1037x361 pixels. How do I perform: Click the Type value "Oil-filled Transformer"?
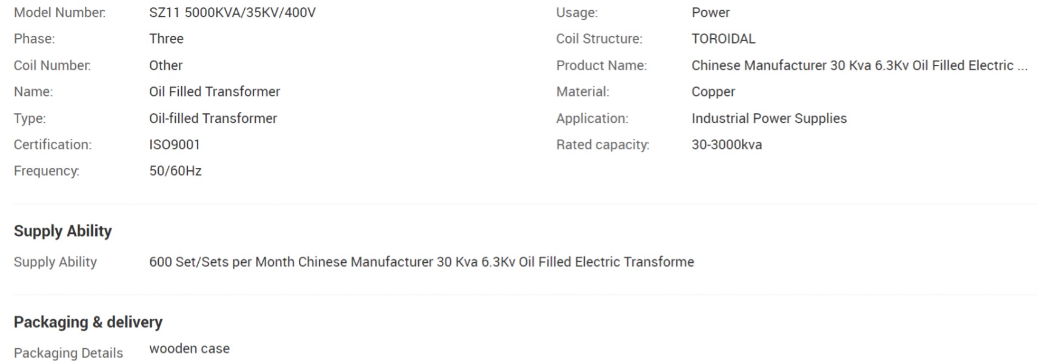(x=213, y=118)
